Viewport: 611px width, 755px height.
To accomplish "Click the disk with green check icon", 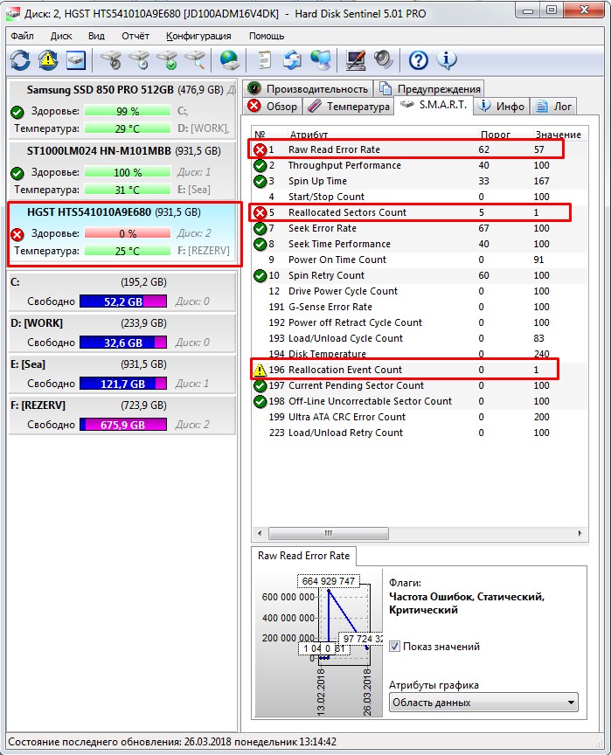I will (167, 60).
